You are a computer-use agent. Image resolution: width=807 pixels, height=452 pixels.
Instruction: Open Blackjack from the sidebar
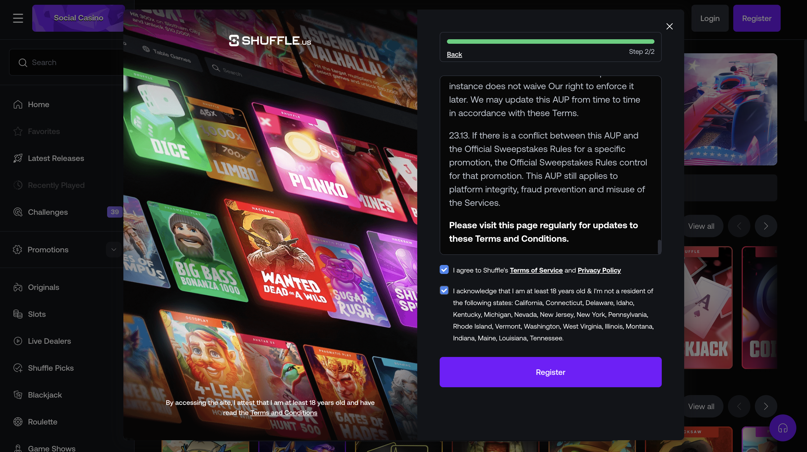click(45, 395)
